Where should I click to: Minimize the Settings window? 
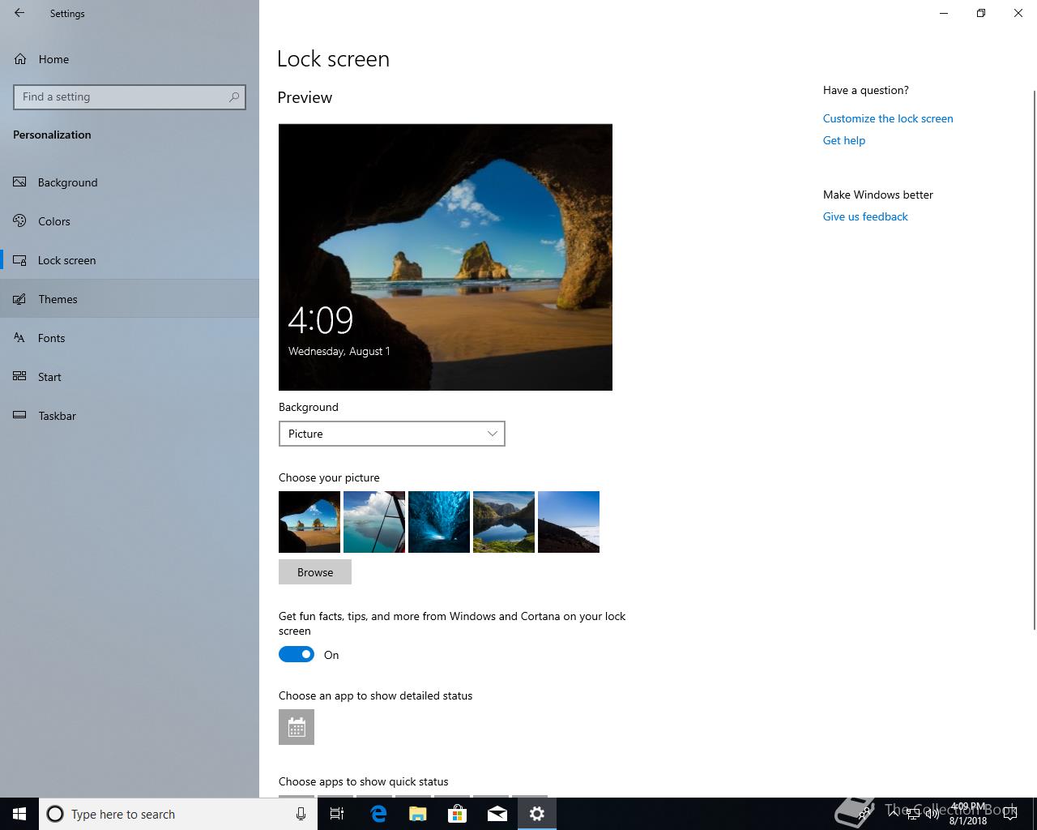click(x=944, y=13)
